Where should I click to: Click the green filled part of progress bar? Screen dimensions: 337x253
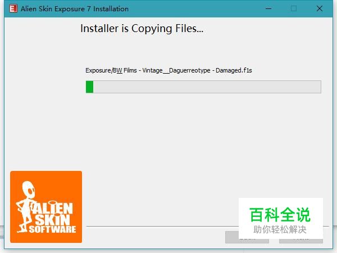click(89, 87)
